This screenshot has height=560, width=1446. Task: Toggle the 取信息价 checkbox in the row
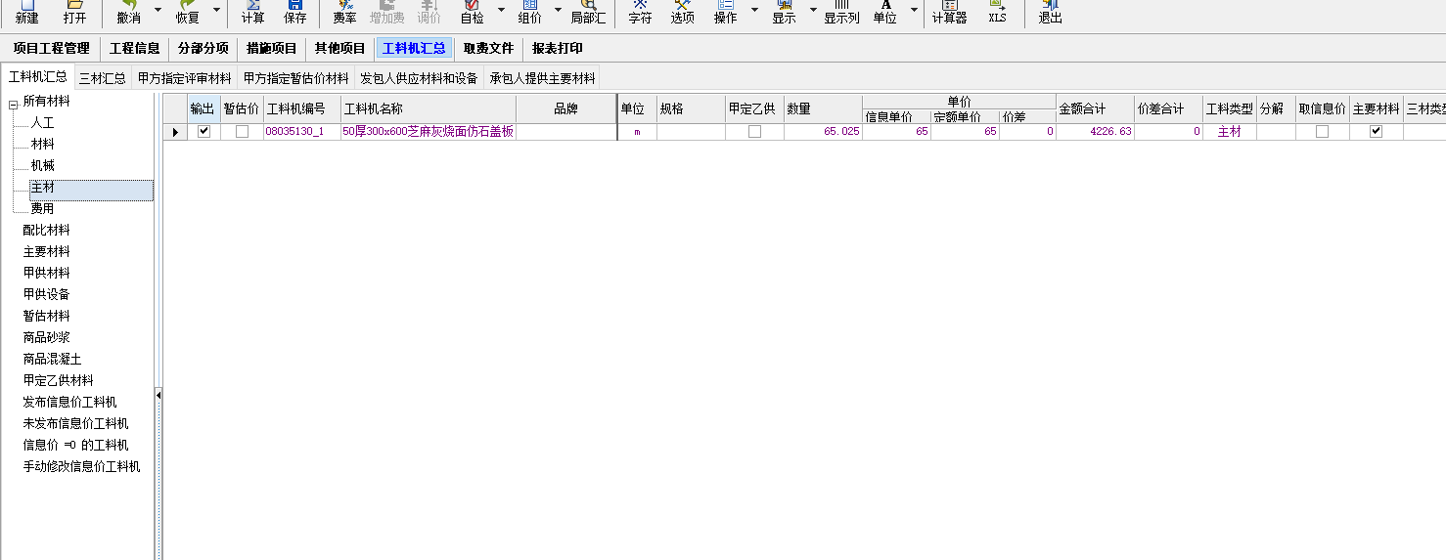[1322, 132]
